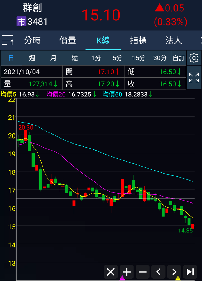The width and height of the screenshot is (202, 281).
Task: Zoom in chart with plus button
Action: (127, 272)
